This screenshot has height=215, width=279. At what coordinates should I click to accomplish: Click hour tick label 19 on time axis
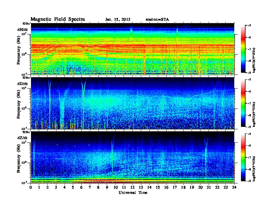[x=192, y=187]
